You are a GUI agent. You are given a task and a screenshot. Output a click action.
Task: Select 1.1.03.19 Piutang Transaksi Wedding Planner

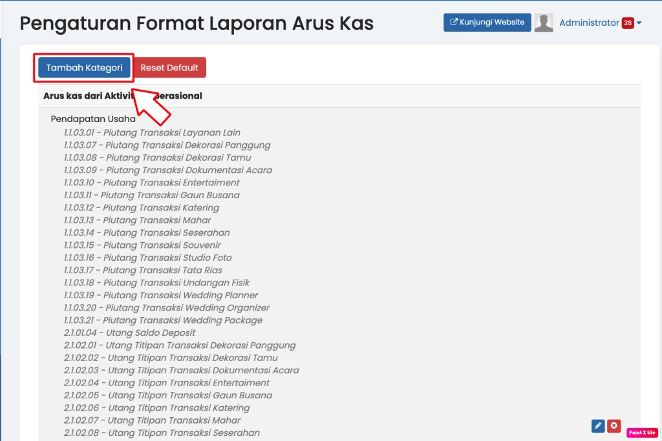pyautogui.click(x=161, y=295)
